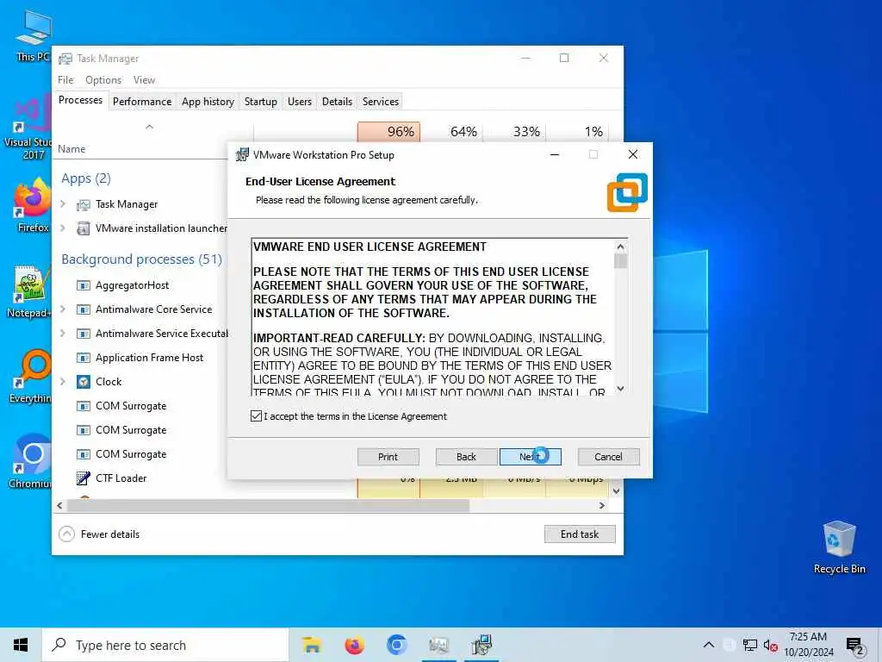
Task: Cancel the VMware Workstation Pro setup
Action: click(609, 457)
